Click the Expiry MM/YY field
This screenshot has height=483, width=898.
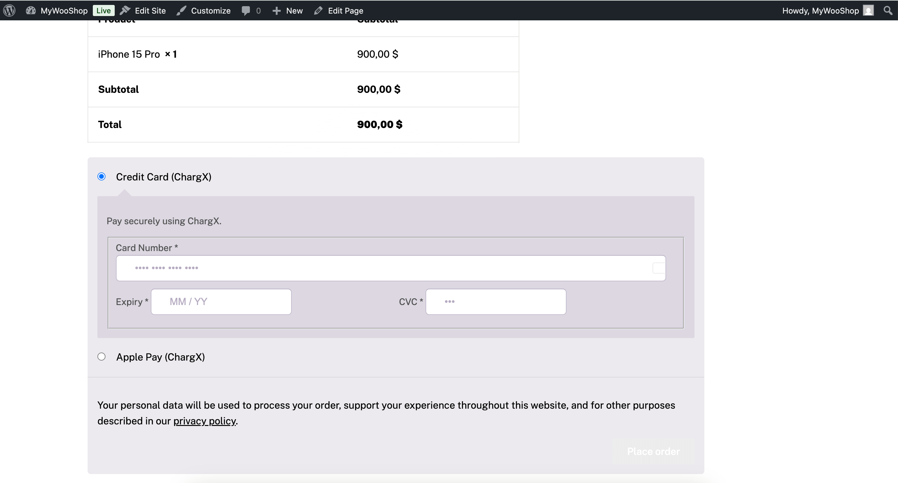point(221,301)
